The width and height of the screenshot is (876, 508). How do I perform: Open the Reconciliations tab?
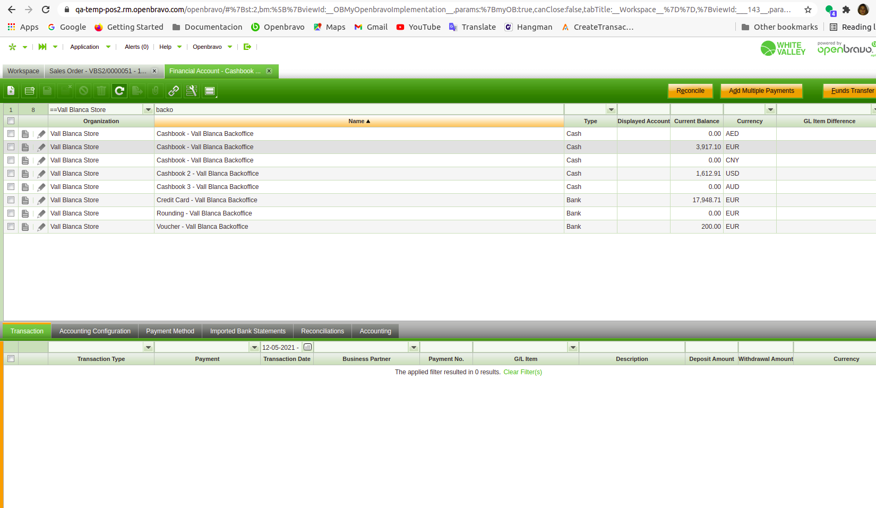click(x=323, y=331)
